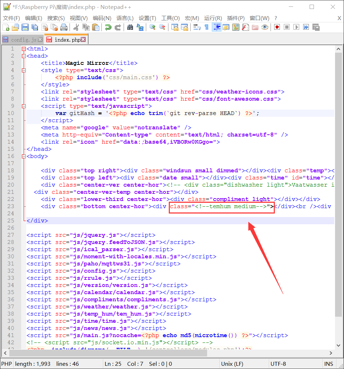The image size is (344, 369).
Task: Collapse the head fold marker on line 2
Action: coord(24,56)
